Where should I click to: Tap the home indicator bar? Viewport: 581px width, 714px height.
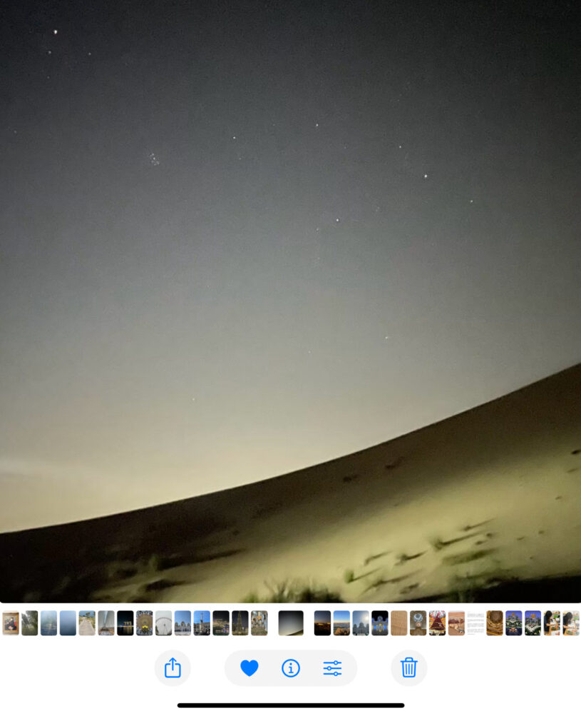tap(290, 705)
